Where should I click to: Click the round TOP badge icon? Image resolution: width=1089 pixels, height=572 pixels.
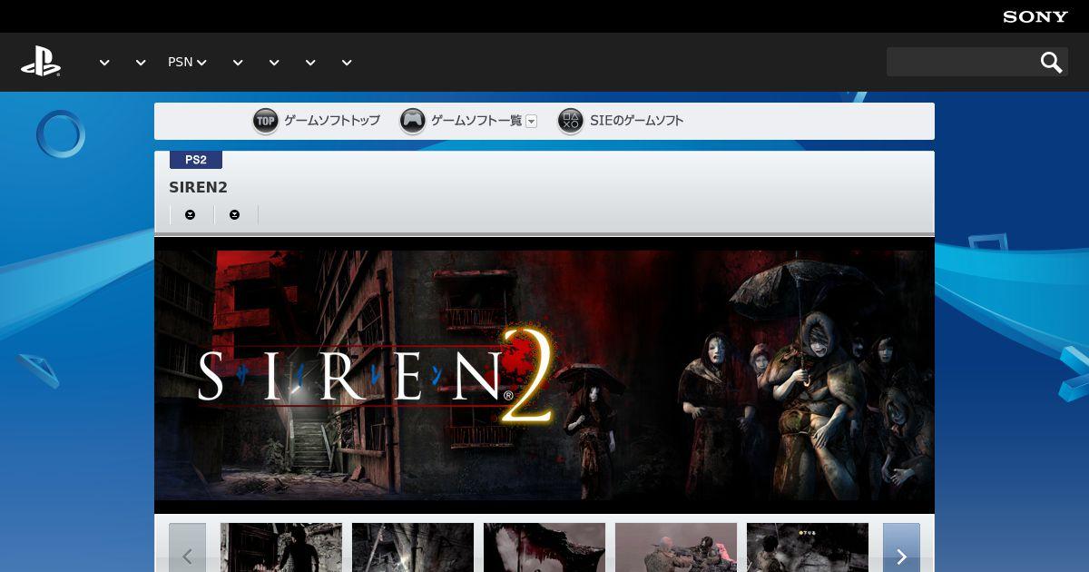click(x=265, y=121)
